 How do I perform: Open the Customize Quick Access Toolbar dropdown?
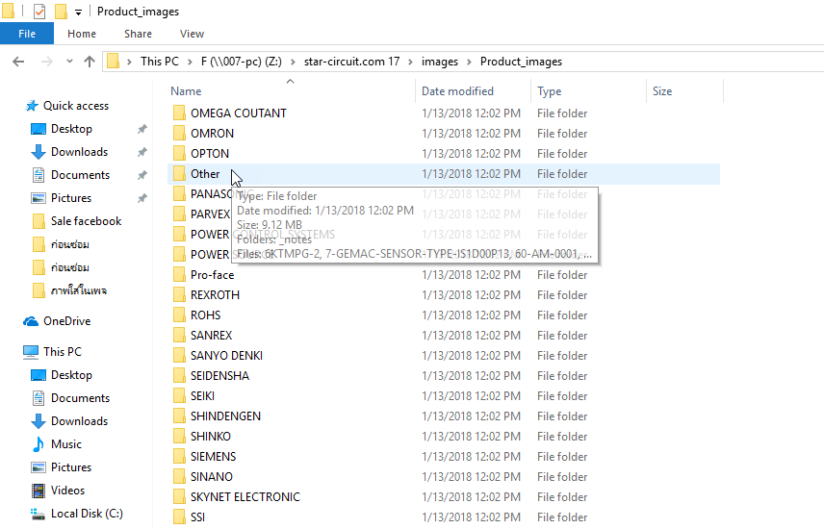(78, 12)
